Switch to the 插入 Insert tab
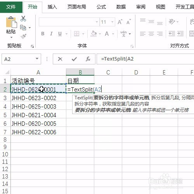Screen dimensions: 194x194 tap(52, 7)
